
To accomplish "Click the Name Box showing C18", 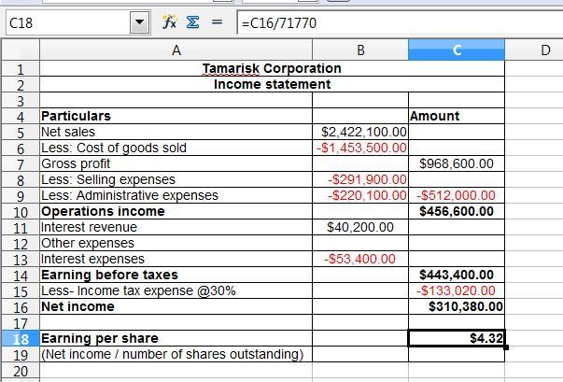I will pyautogui.click(x=68, y=22).
